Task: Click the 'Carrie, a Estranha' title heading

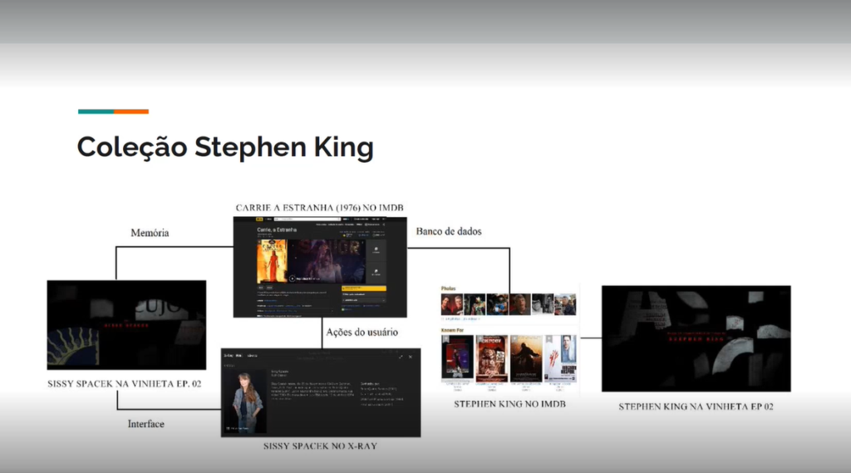Action: coord(277,229)
